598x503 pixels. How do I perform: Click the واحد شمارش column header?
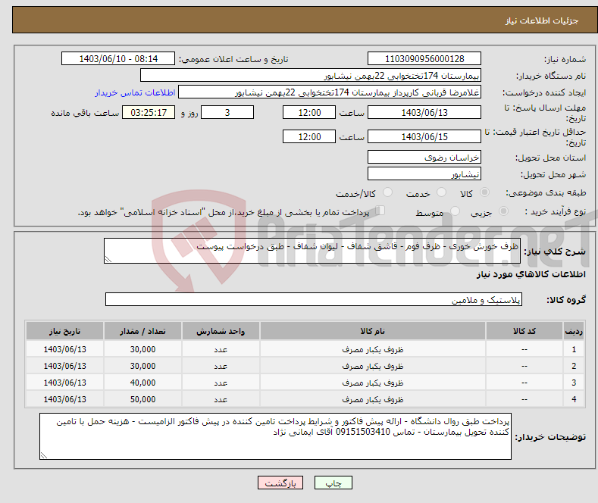coord(221,331)
